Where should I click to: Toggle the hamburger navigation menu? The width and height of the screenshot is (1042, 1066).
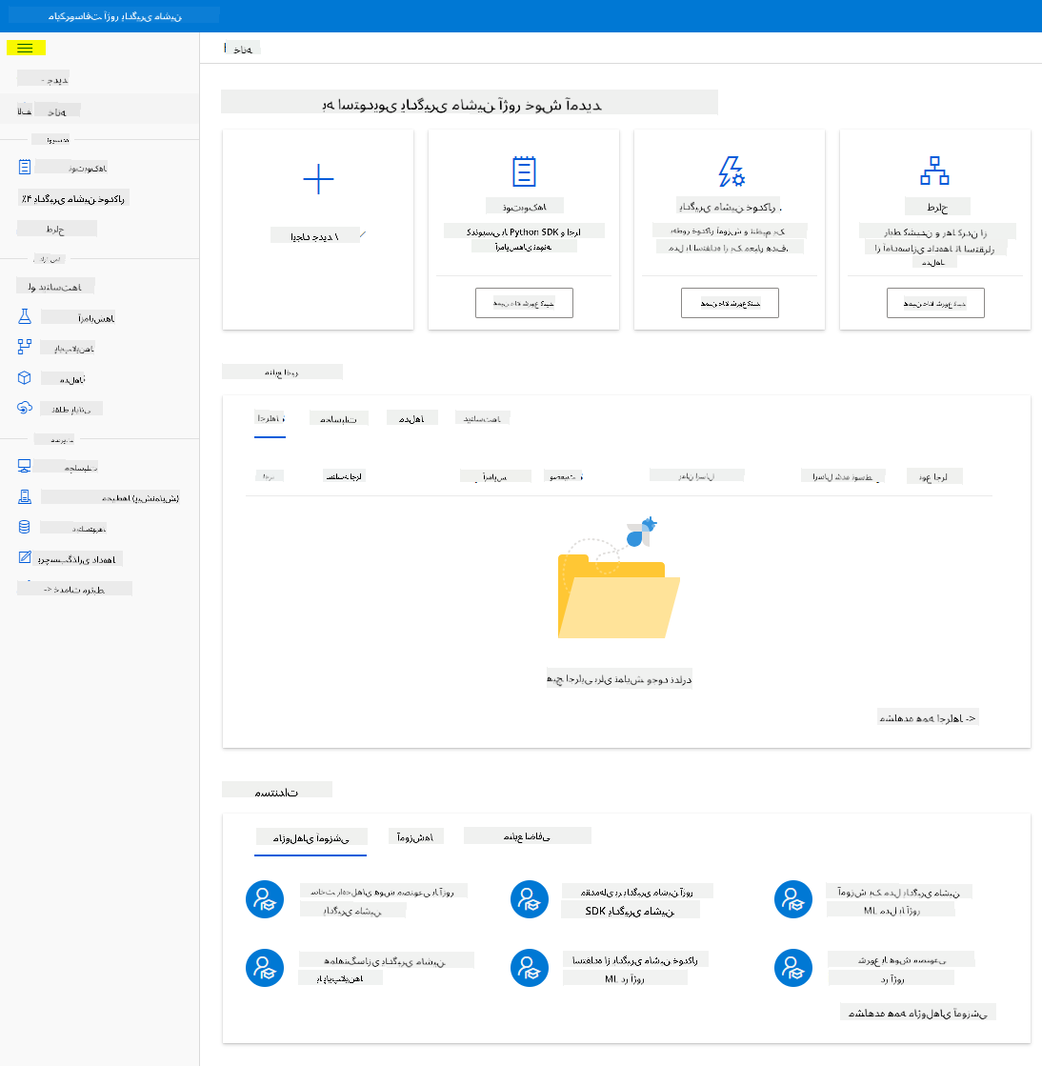click(x=25, y=49)
